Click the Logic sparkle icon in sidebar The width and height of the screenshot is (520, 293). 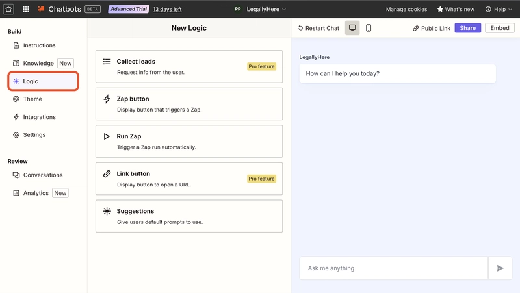[16, 81]
